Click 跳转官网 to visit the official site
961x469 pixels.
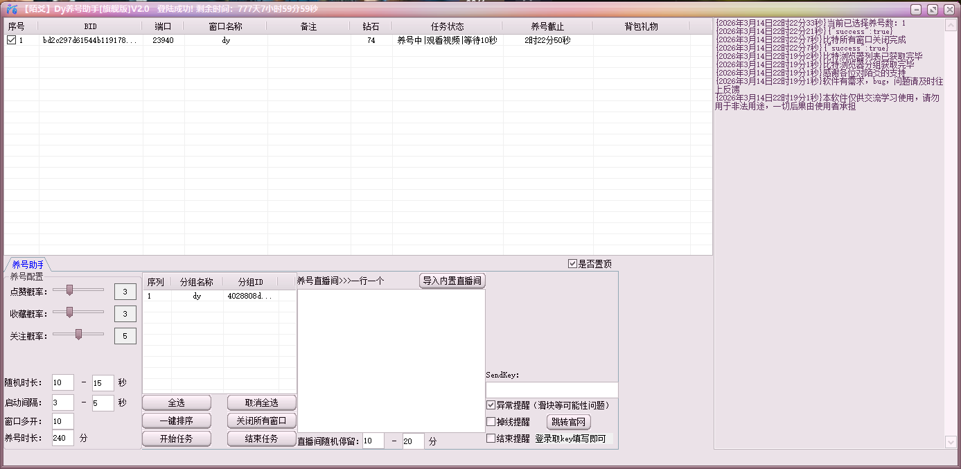pyautogui.click(x=568, y=421)
